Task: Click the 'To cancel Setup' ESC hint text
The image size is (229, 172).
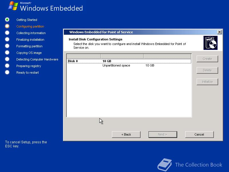Action: tap(26, 144)
